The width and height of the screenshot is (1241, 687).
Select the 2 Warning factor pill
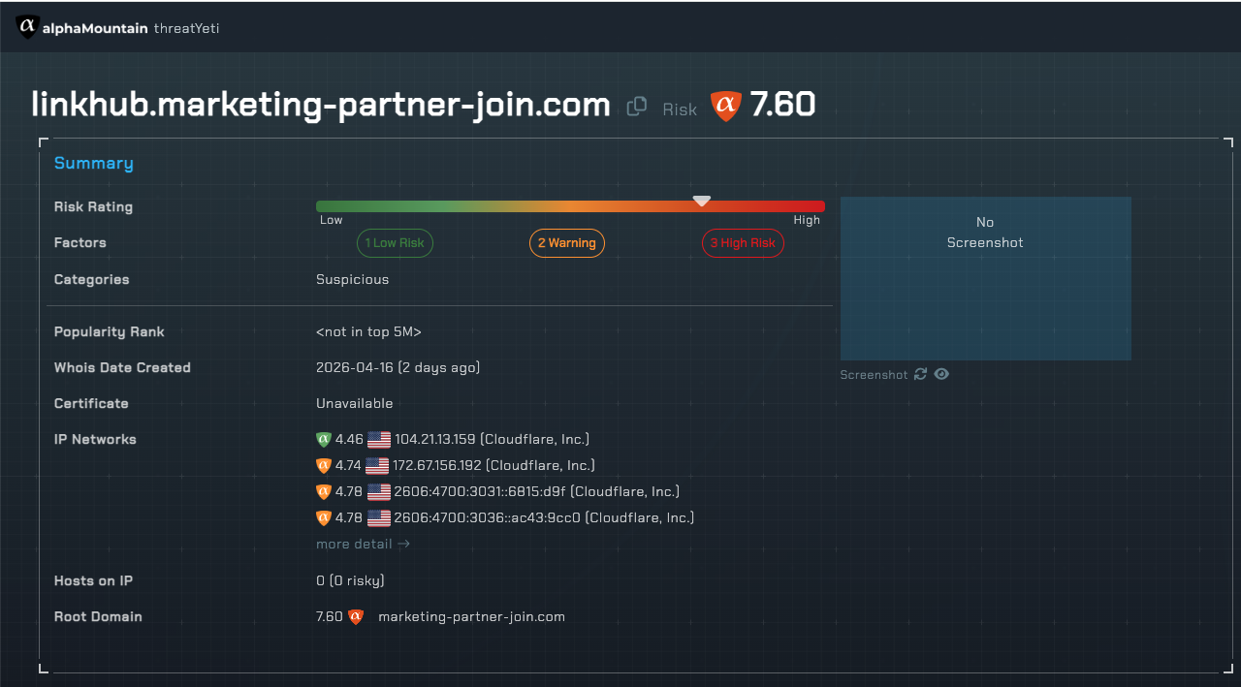coord(566,243)
